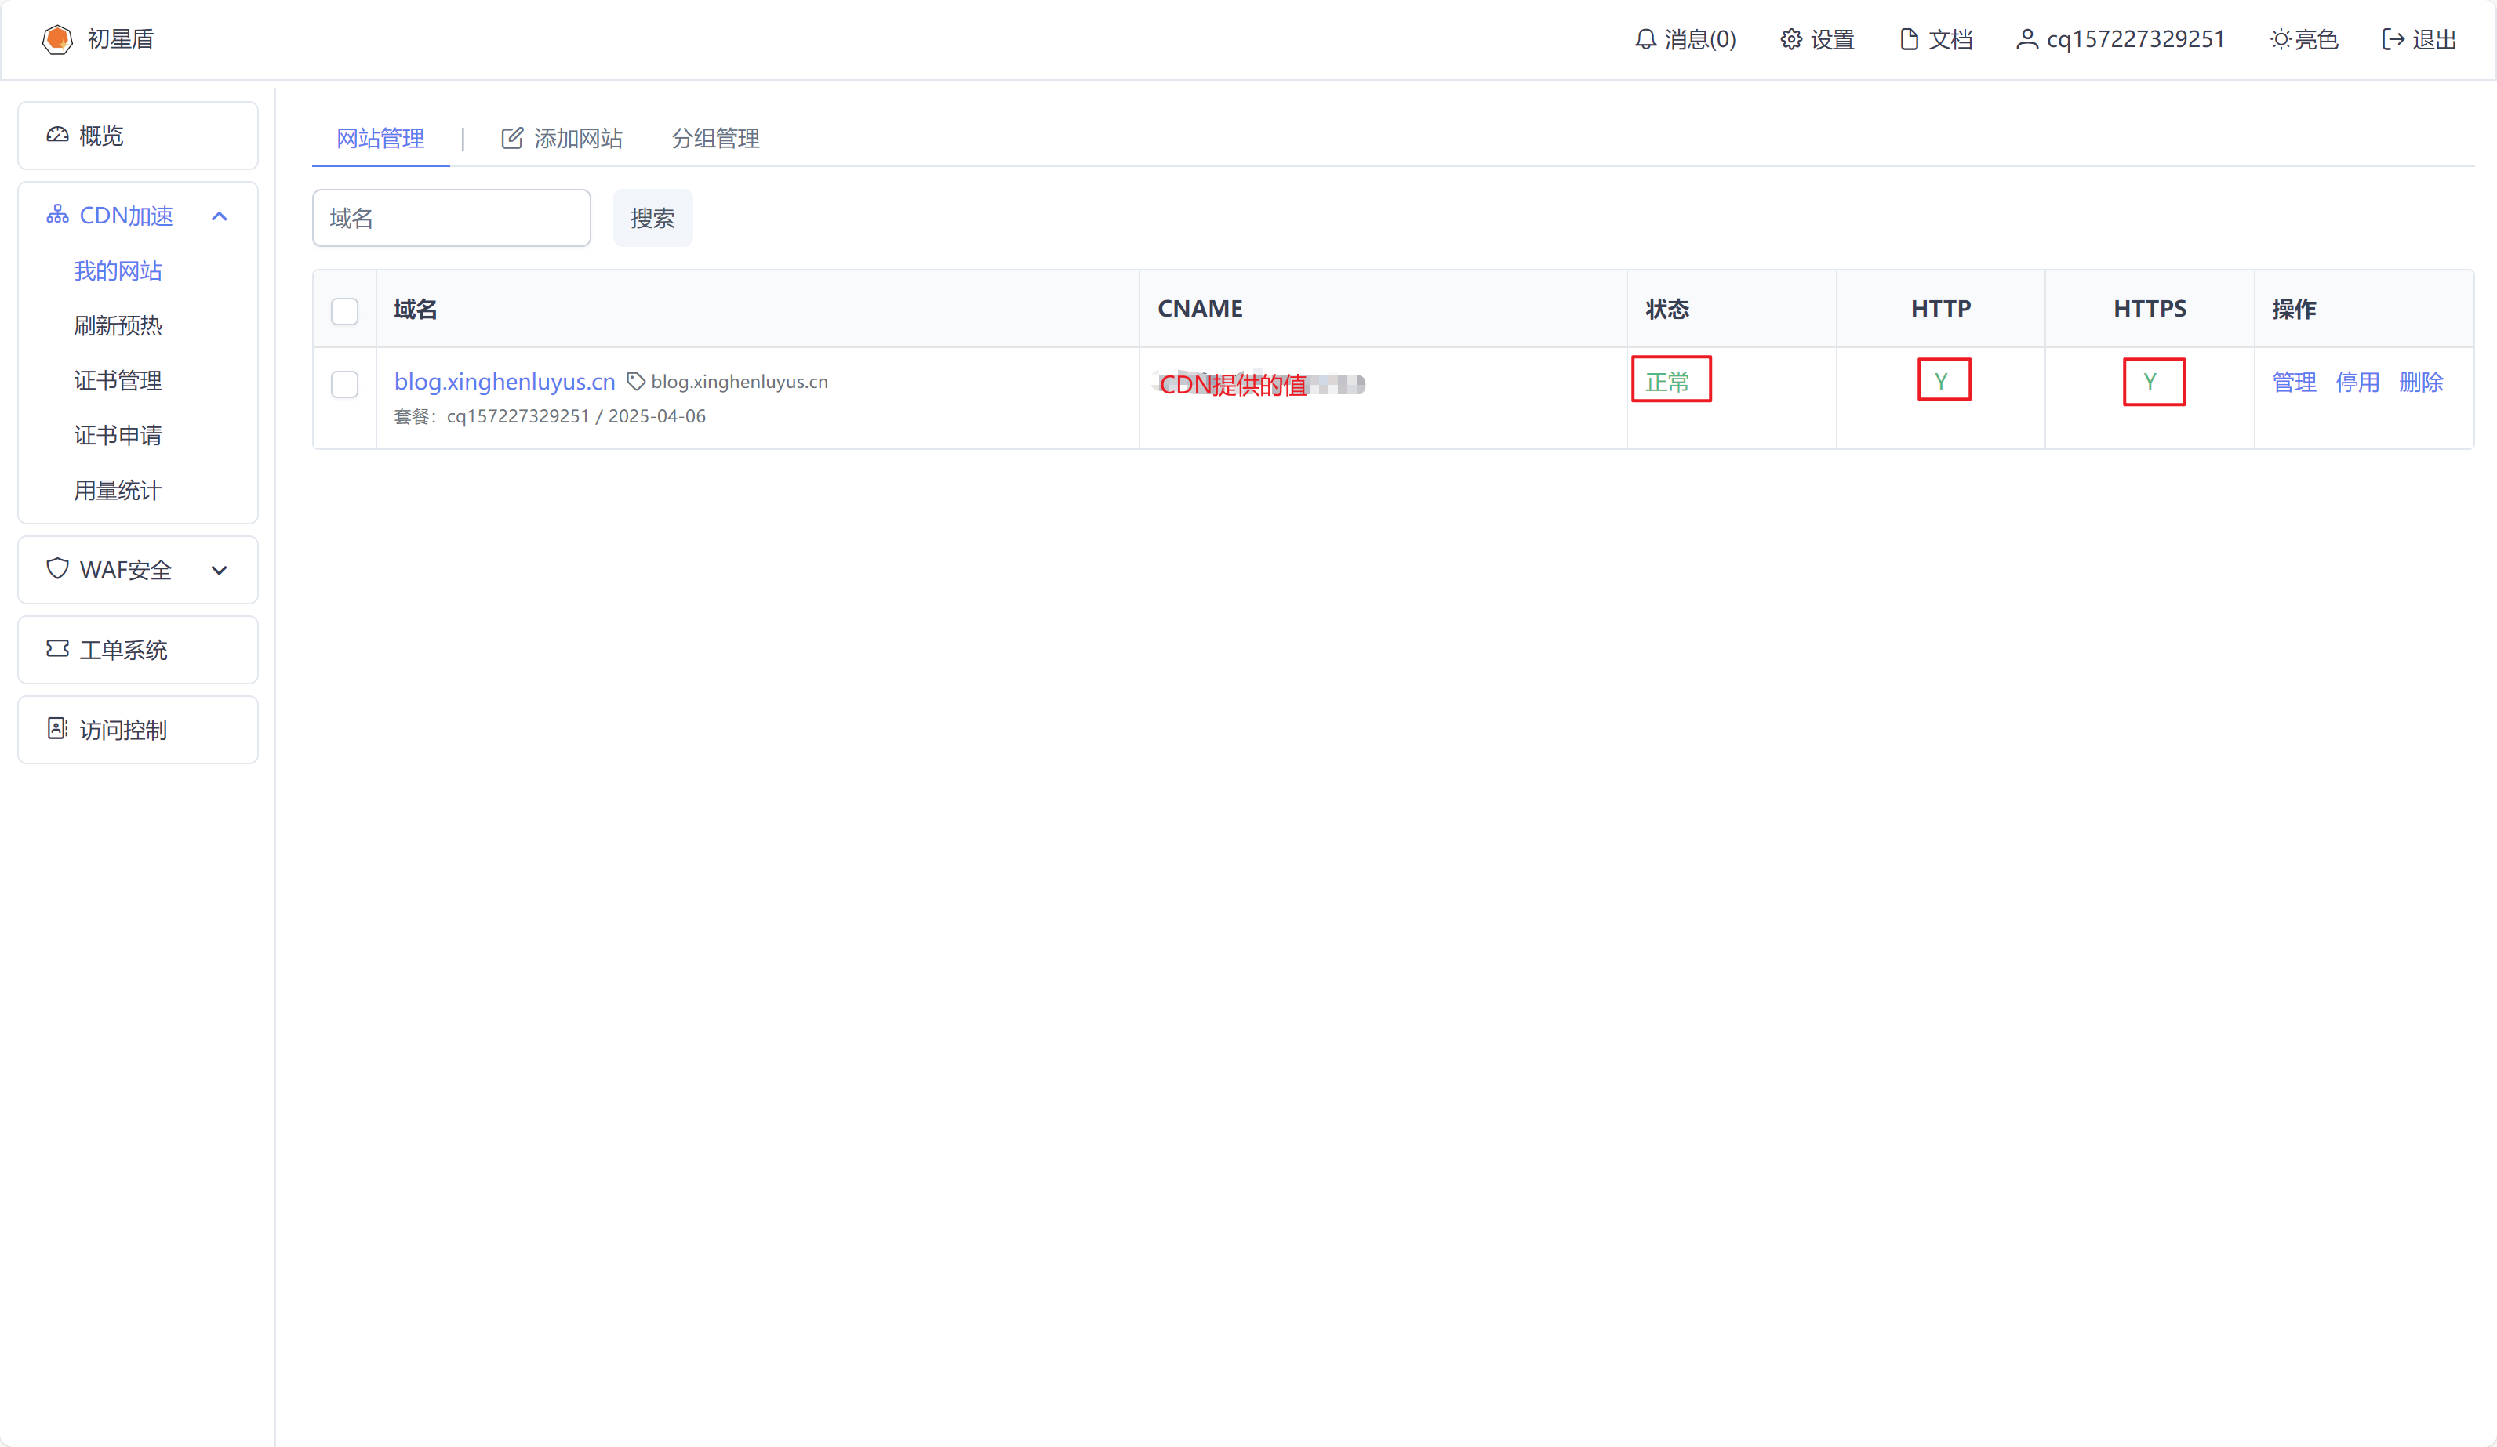Image resolution: width=2497 pixels, height=1447 pixels.
Task: Click the 退出 logout icon
Action: [x=2393, y=40]
